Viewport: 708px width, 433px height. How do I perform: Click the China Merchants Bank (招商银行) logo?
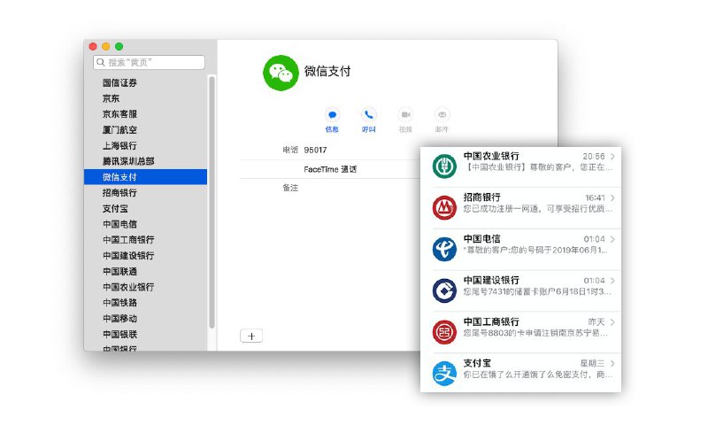444,207
